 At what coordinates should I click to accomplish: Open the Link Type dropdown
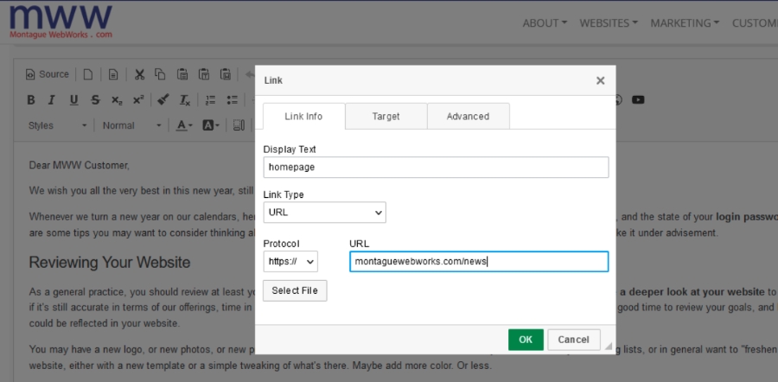[324, 212]
